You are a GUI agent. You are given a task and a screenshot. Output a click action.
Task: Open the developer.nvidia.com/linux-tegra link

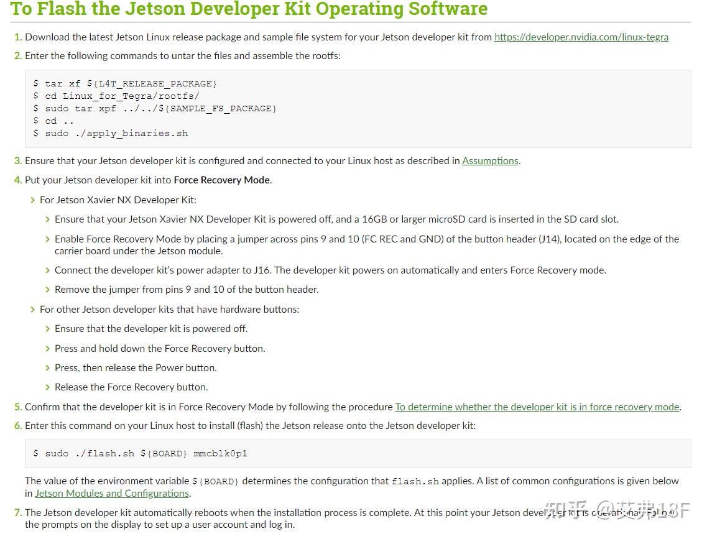coord(581,37)
